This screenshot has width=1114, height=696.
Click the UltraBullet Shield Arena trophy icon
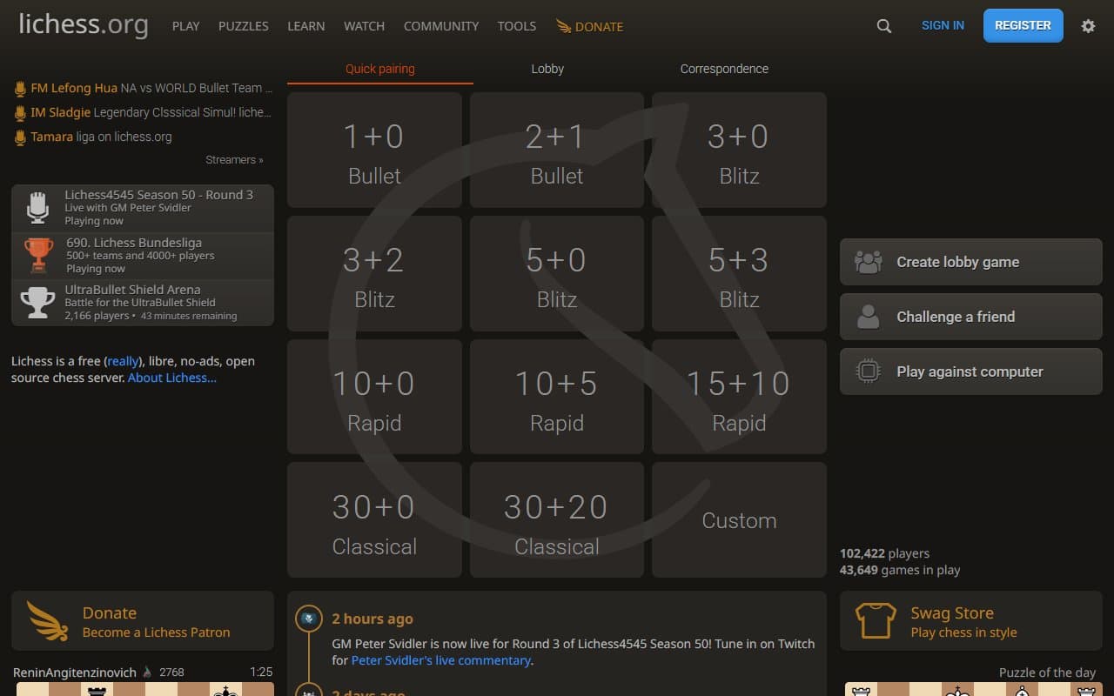[37, 302]
